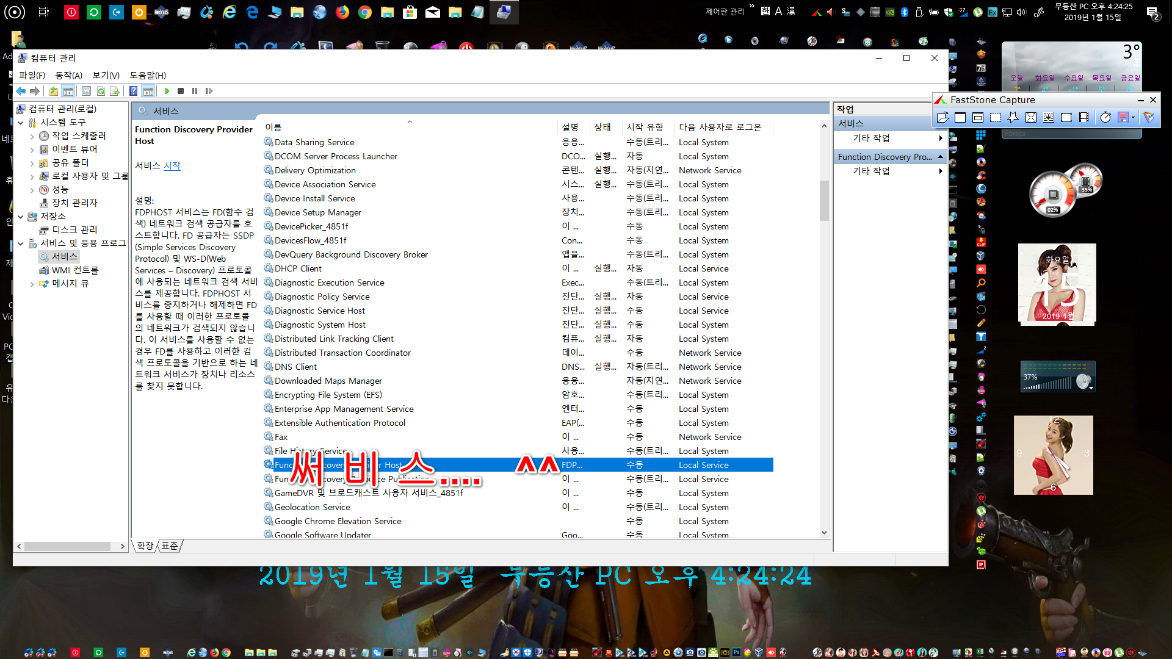
Task: Expand 공유 폴더 tree node
Action: click(x=32, y=163)
